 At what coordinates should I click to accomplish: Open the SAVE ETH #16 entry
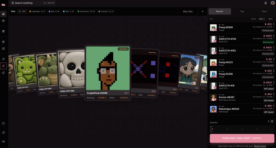tap(241, 86)
